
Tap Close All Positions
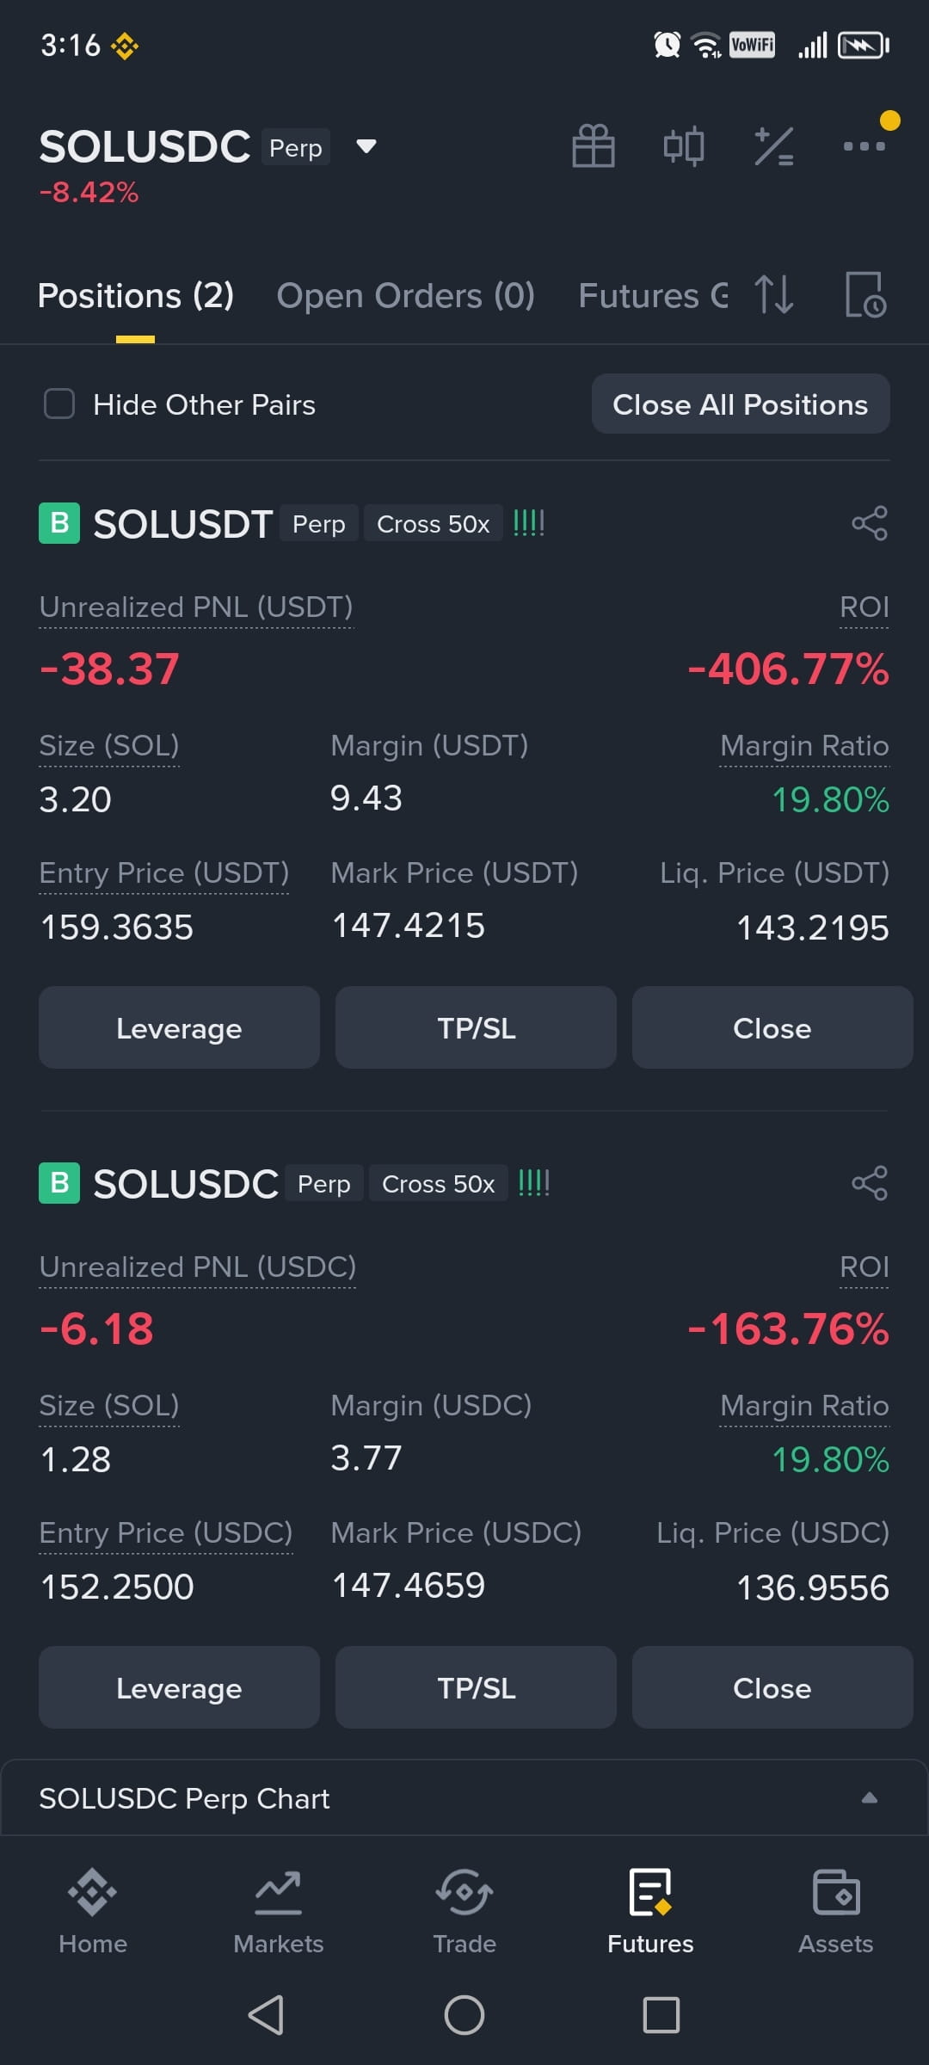pos(741,404)
